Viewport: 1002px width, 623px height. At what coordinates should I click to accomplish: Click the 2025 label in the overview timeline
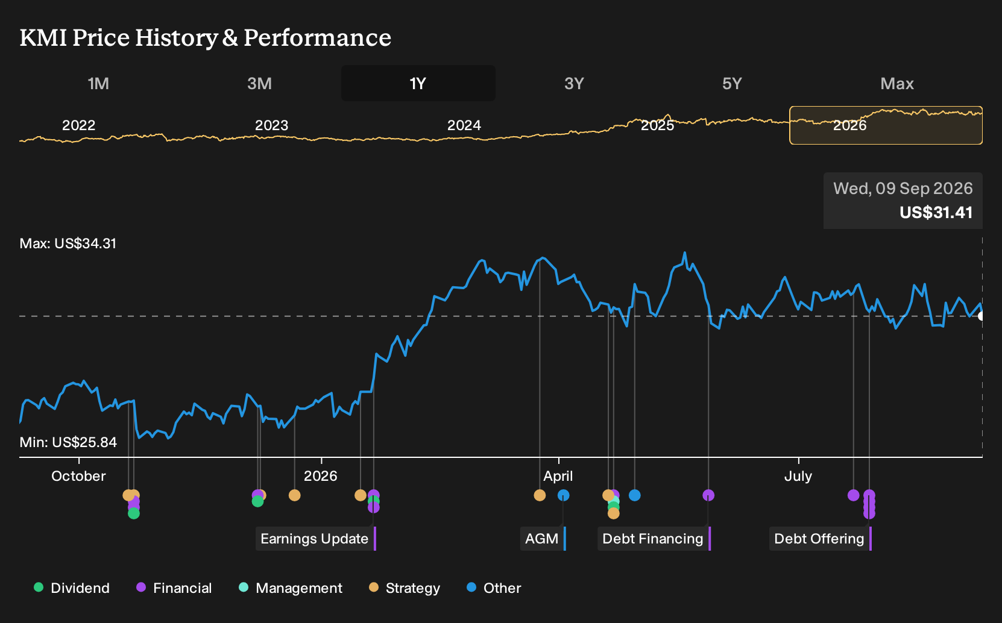[657, 125]
